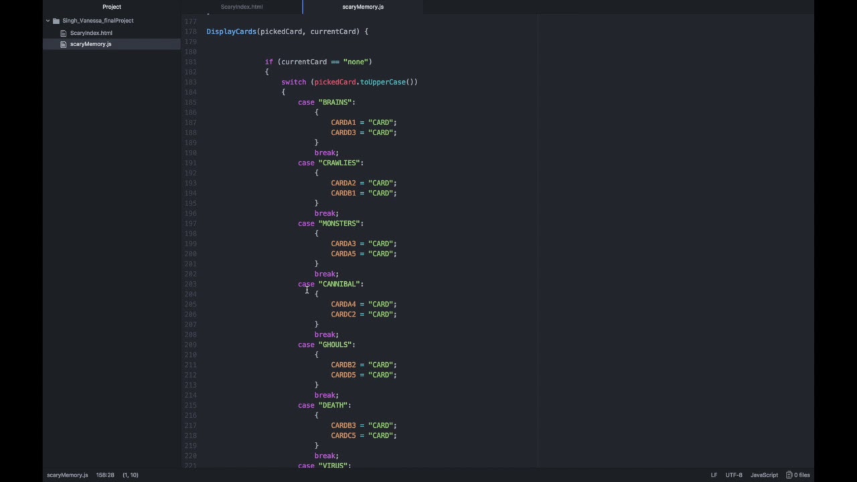
Task: Click the "CANNIBAL" case label
Action: pos(339,284)
